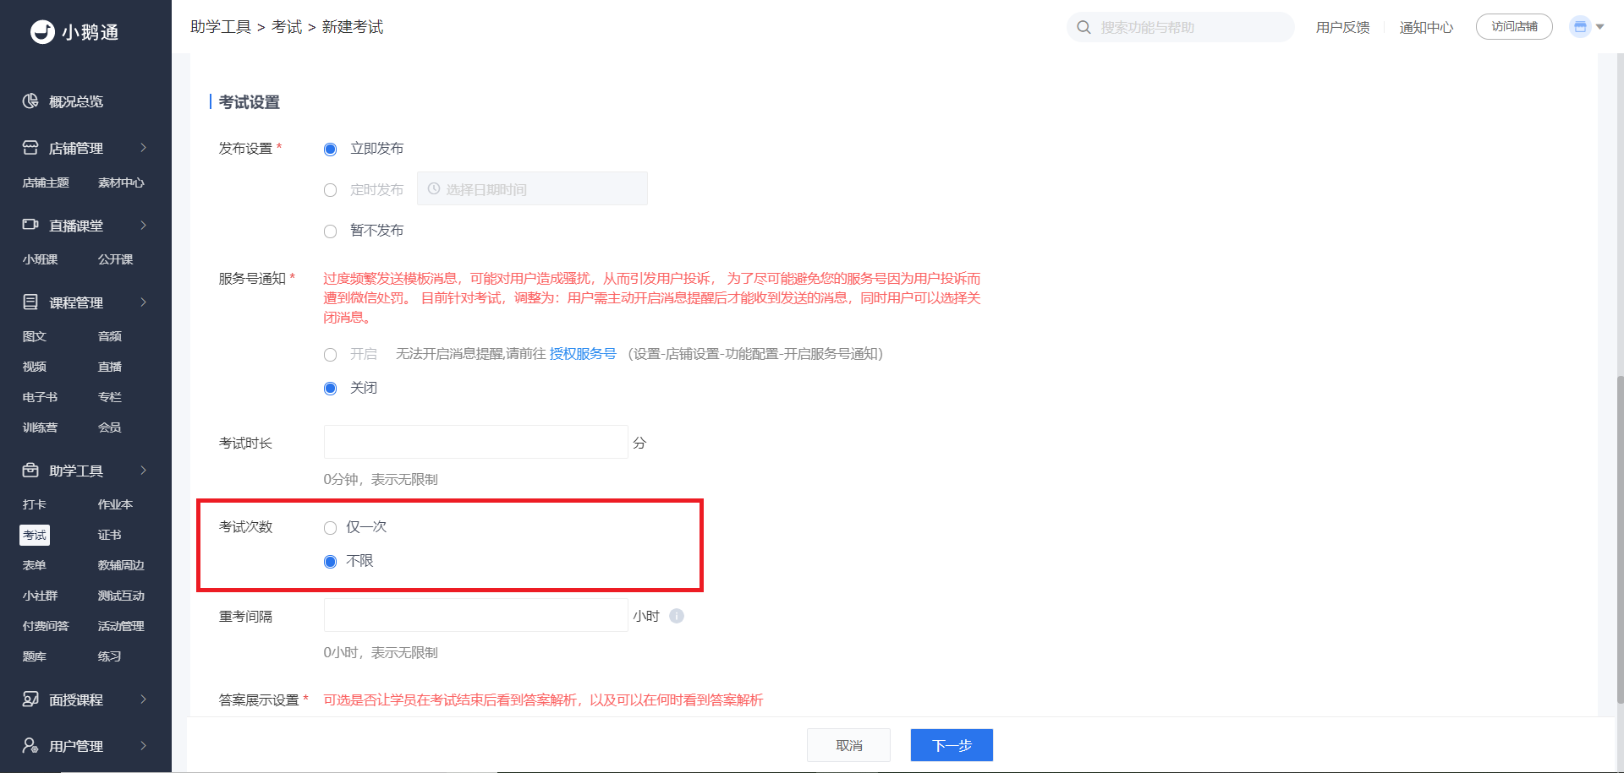Expand 课程管理 chevron
This screenshot has width=1624, height=773.
click(144, 302)
